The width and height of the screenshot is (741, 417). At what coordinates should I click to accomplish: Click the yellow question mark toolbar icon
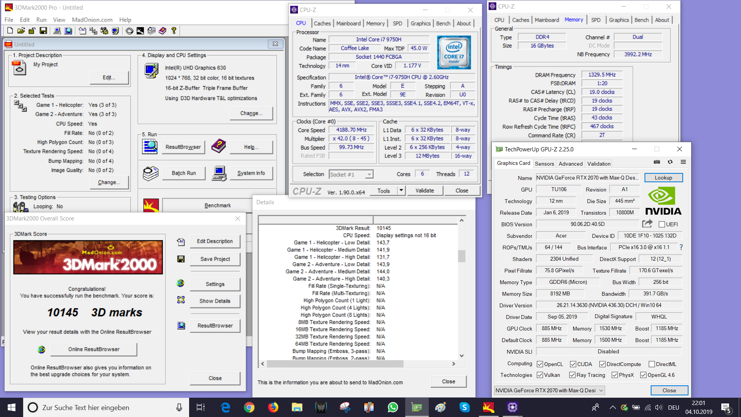coord(174,31)
